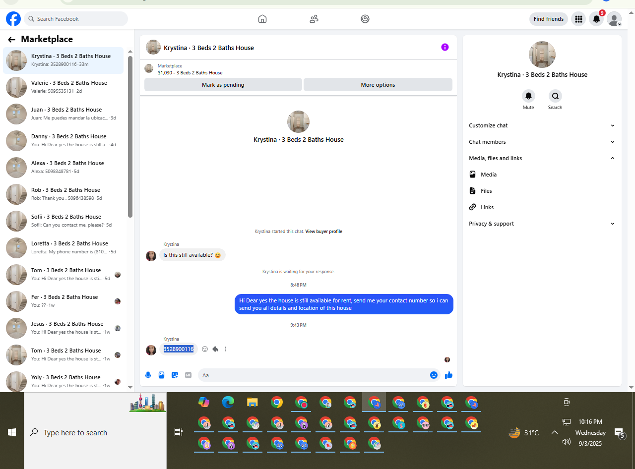Viewport: 635px width, 469px height.
Task: Reply to the 3528900116 message
Action: coord(215,349)
